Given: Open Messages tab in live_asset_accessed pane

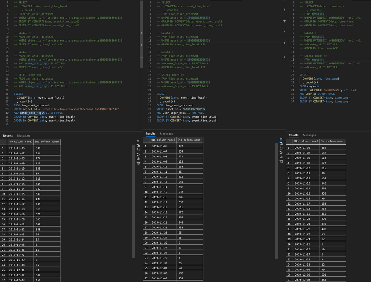Looking at the screenshot, I should pyautogui.click(x=166, y=134).
